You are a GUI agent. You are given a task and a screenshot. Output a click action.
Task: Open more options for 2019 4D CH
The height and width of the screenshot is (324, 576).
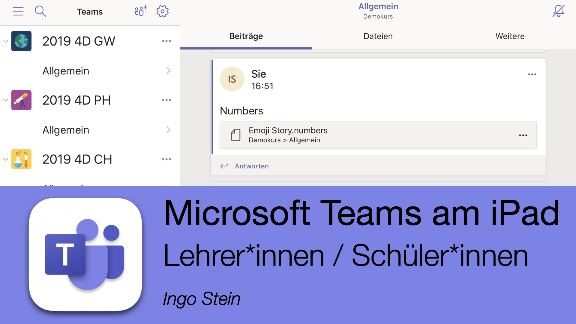click(166, 159)
